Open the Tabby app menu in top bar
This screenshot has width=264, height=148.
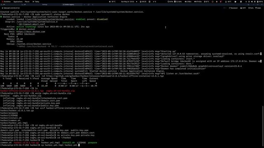(x=36, y=2)
